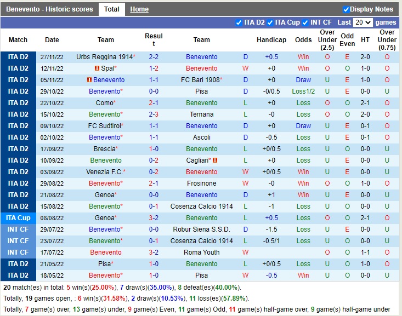This screenshot has width=402, height=316.
Task: Open the Home tab
Action: (139, 9)
